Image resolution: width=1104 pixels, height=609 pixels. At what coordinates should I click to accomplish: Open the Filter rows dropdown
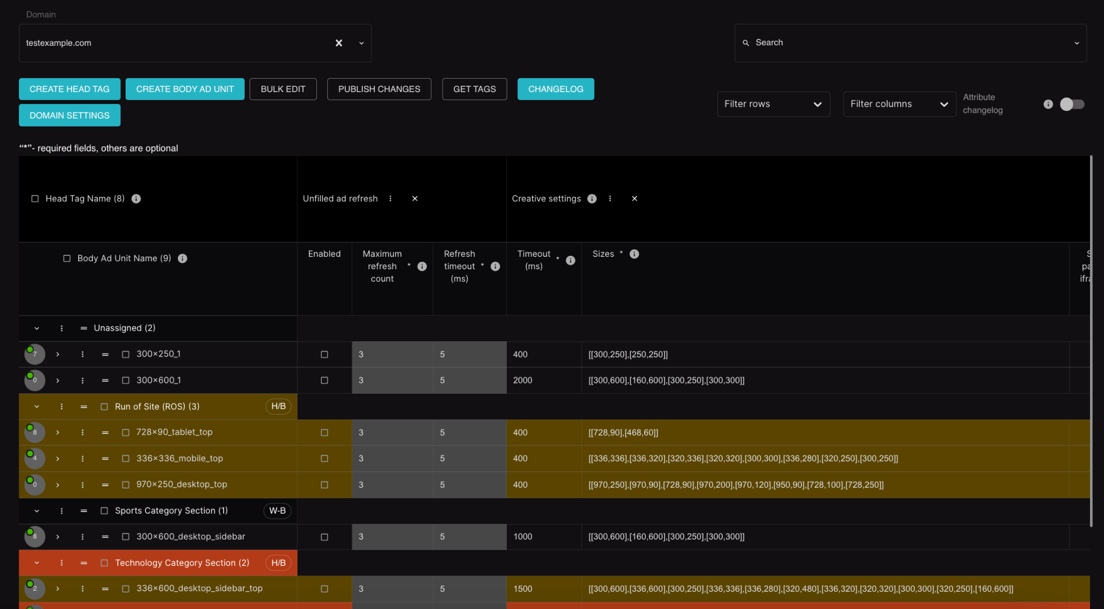773,104
